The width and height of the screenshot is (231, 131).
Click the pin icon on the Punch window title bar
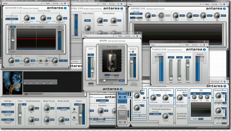click(204, 42)
